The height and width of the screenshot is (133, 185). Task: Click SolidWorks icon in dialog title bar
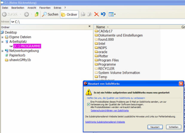(85, 84)
